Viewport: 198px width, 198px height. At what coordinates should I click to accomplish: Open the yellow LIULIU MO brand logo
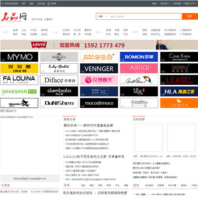pos(19,68)
